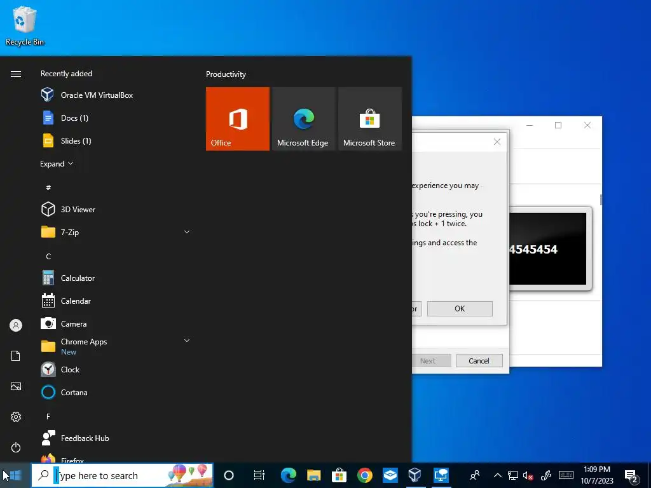This screenshot has height=488, width=651.
Task: Click the Power button in Start
Action: (16, 447)
